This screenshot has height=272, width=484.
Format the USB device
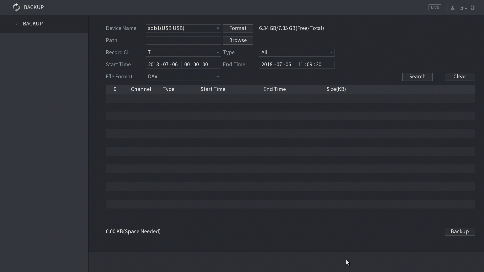[238, 28]
